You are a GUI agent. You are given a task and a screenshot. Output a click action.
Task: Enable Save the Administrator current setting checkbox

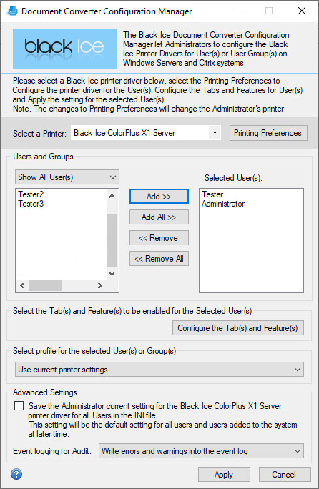coord(19,406)
